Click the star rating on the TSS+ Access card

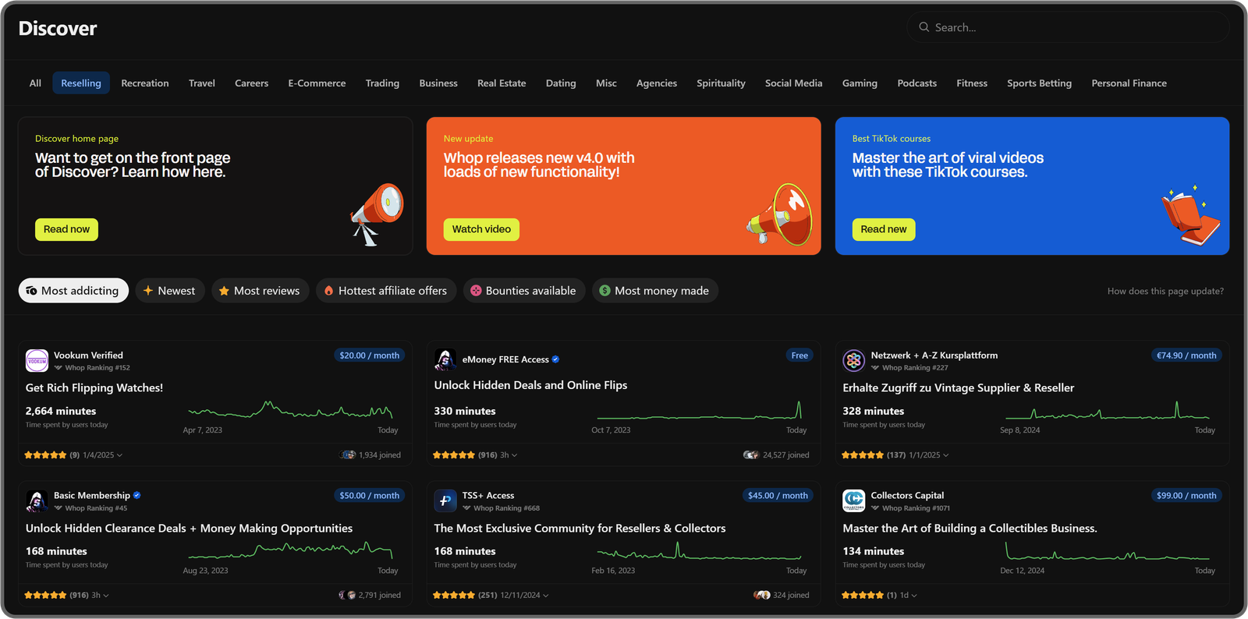pos(454,595)
